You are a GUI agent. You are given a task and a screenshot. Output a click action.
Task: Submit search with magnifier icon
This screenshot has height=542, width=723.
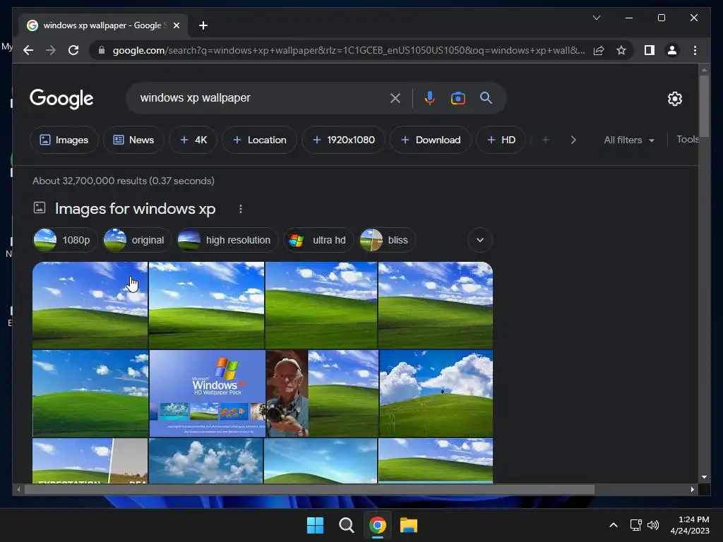pos(486,97)
